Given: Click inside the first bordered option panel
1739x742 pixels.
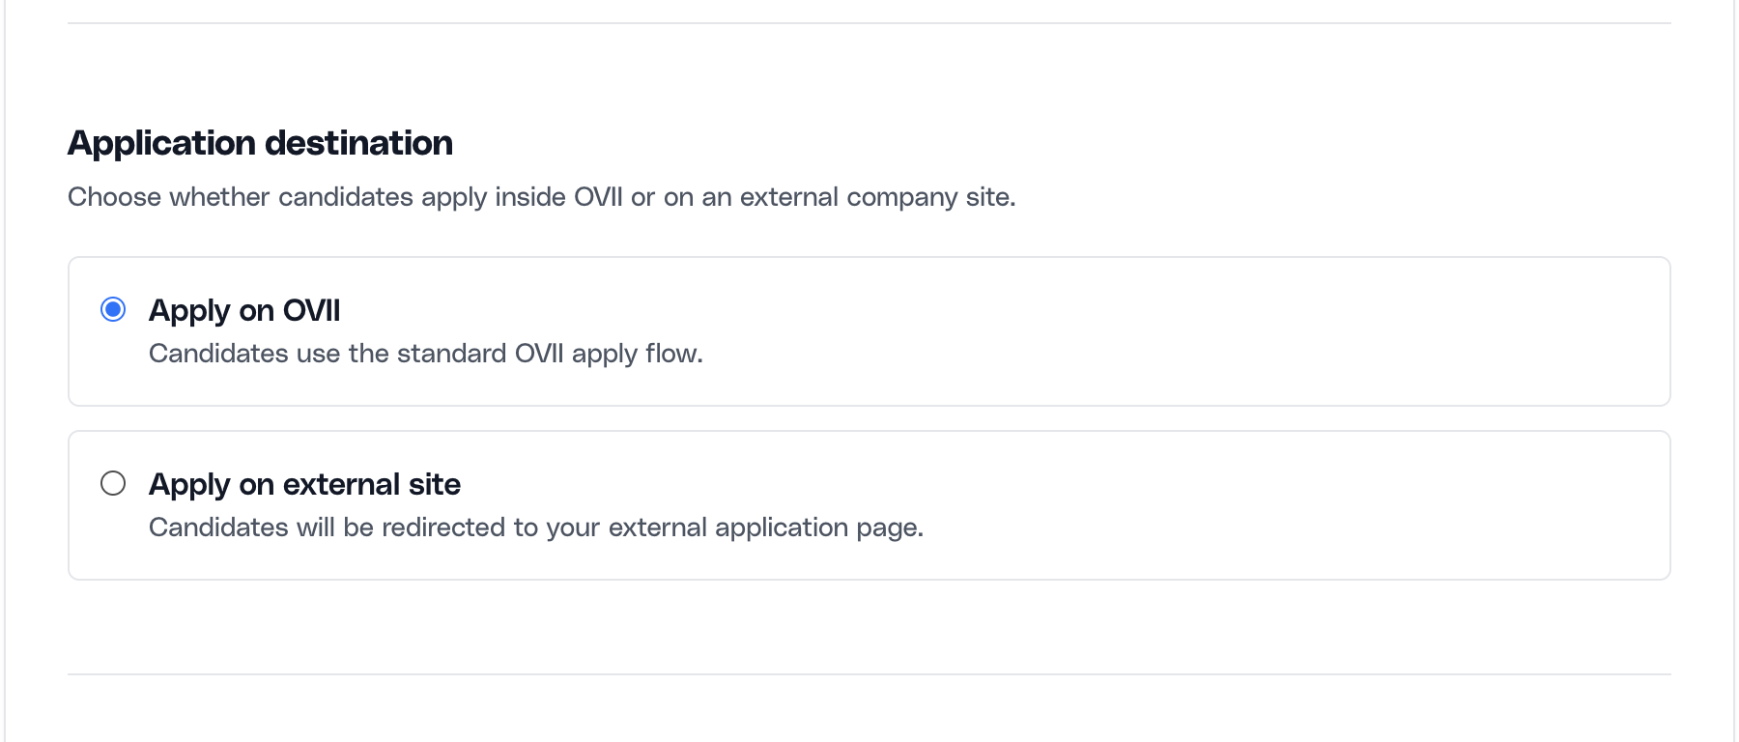Looking at the screenshot, I should [x=869, y=331].
